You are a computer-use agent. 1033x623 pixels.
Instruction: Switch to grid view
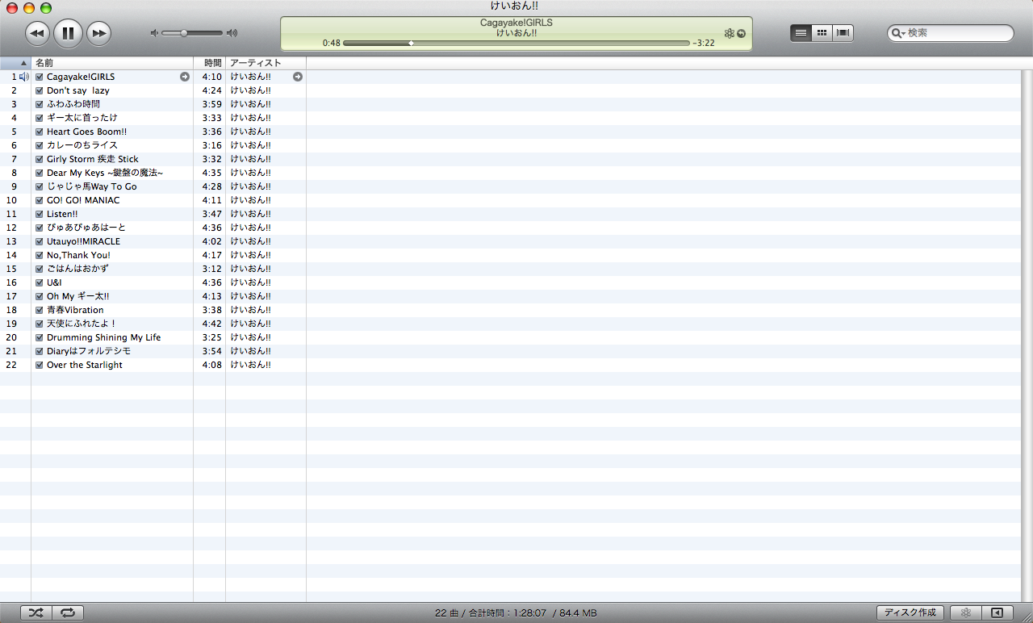(x=822, y=33)
